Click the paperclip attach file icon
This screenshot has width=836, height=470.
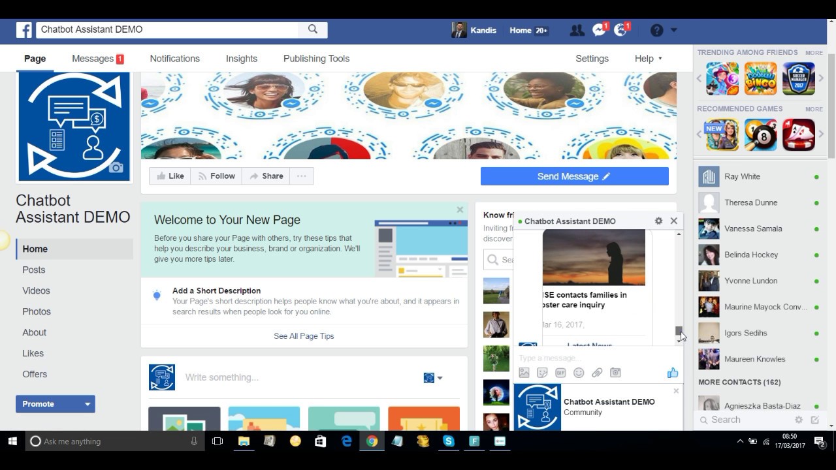point(597,373)
